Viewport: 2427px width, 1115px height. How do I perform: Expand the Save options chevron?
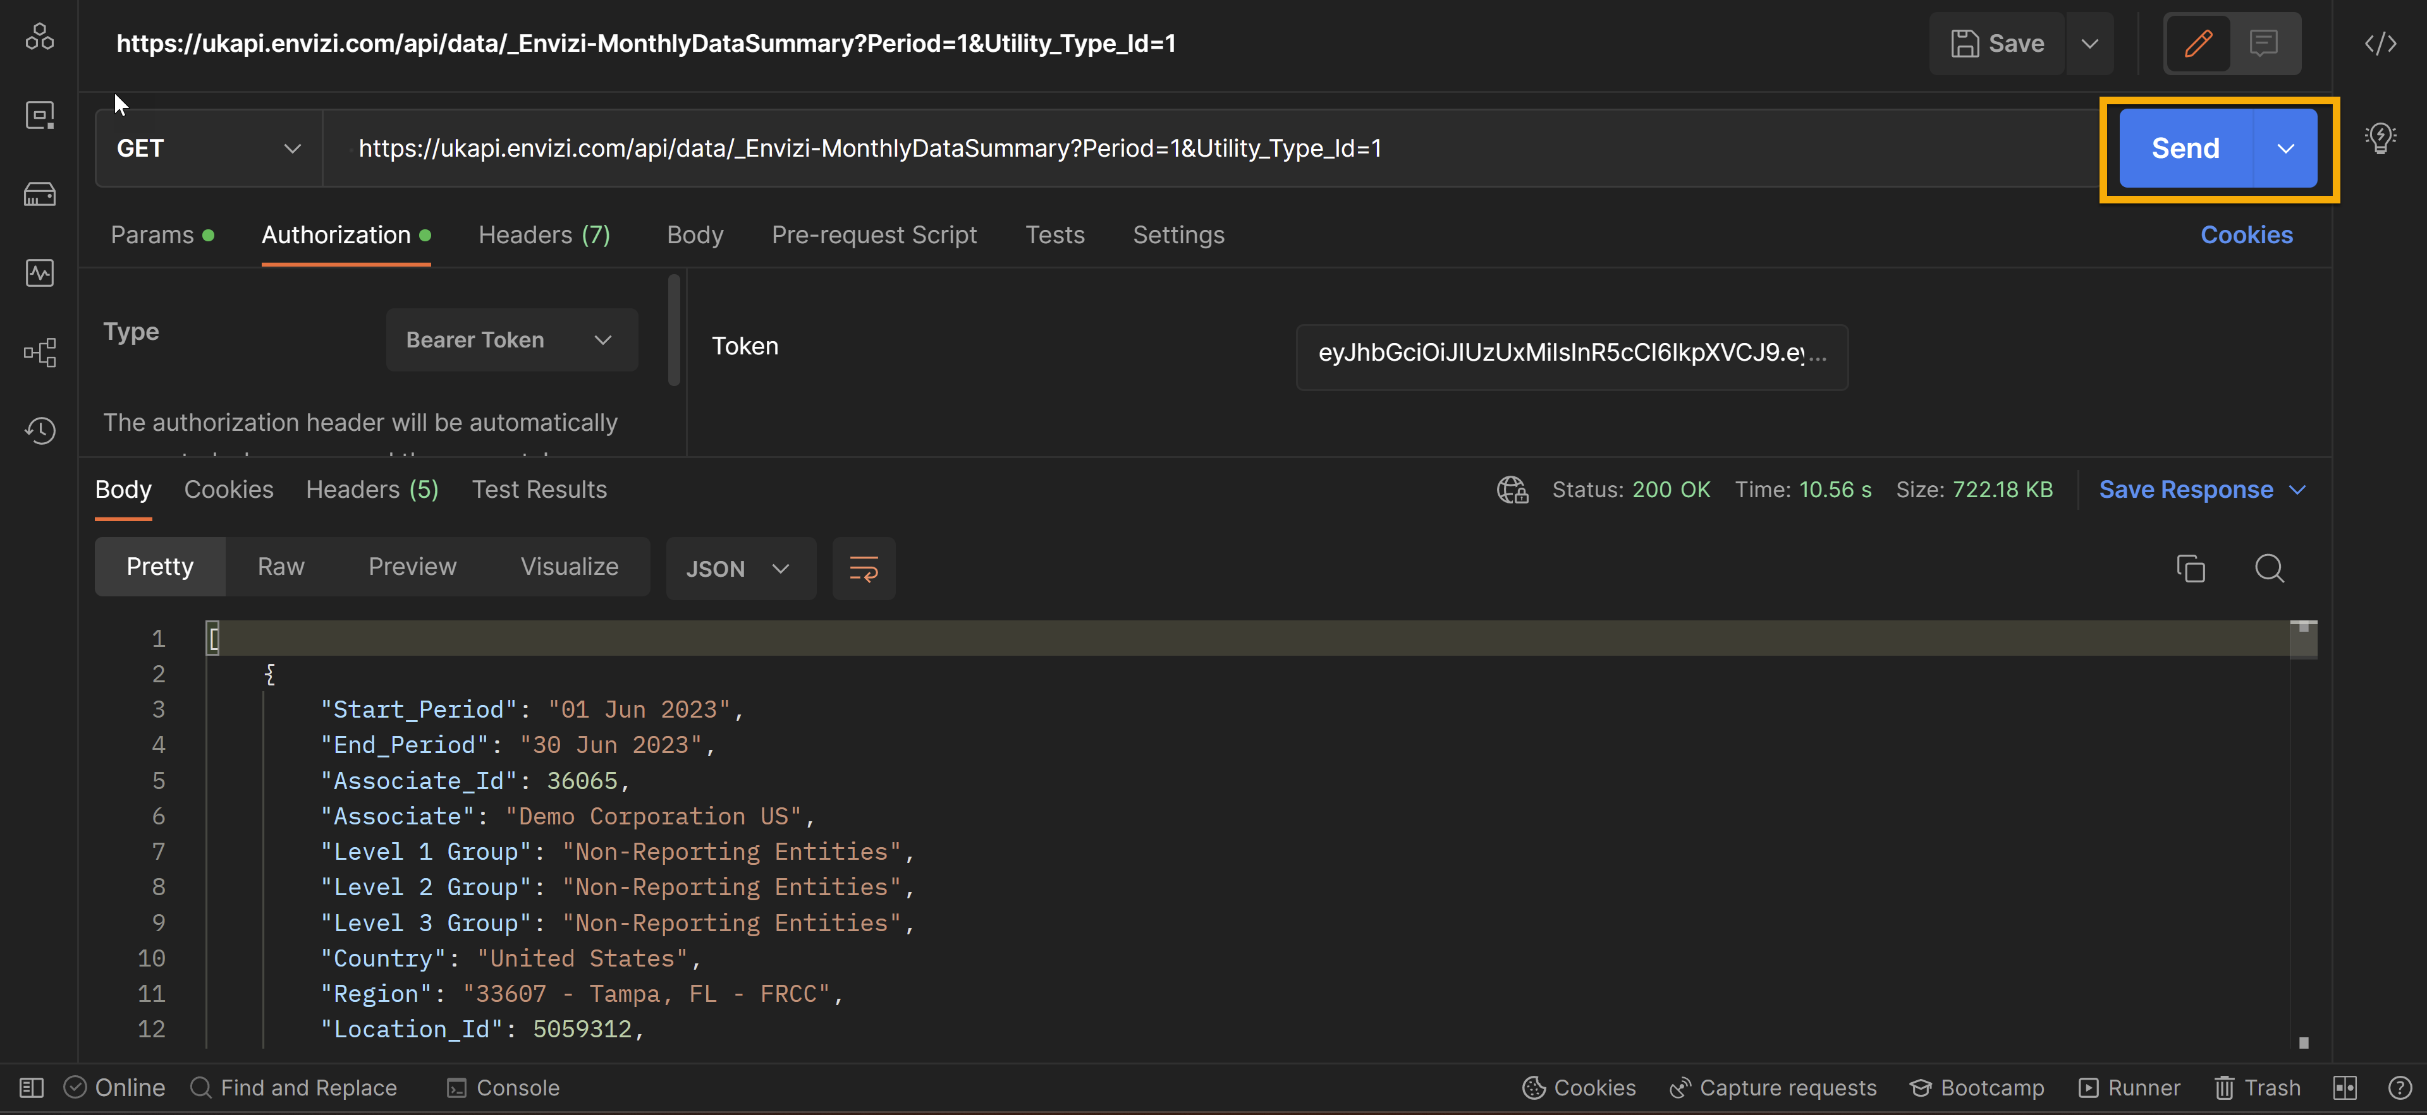(2089, 44)
